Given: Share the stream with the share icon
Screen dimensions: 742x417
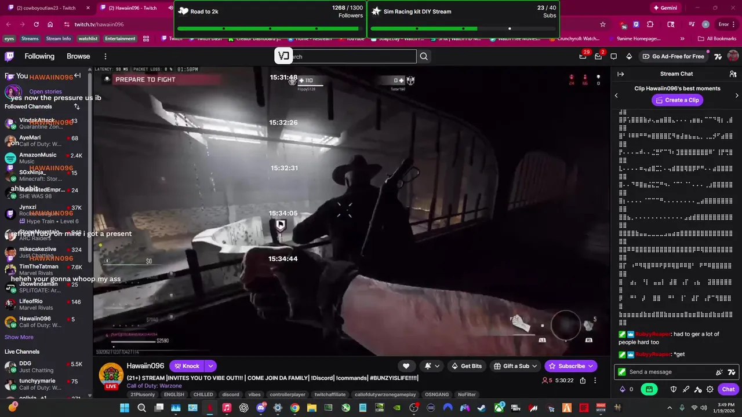Looking at the screenshot, I should click(x=583, y=381).
